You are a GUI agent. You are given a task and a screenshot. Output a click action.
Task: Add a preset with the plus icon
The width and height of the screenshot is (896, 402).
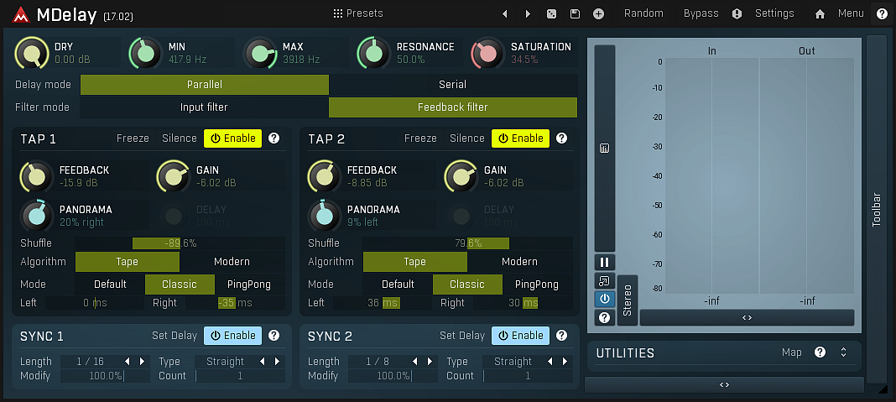click(598, 13)
